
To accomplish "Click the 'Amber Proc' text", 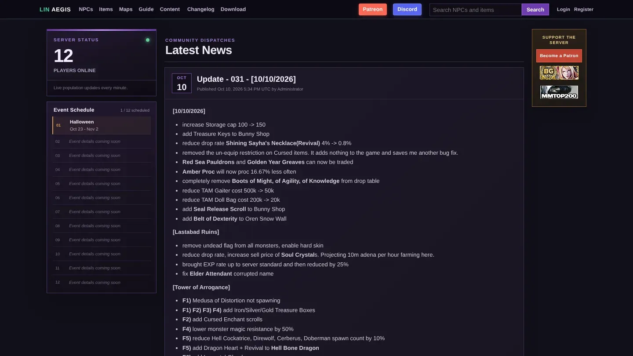I will click(199, 172).
